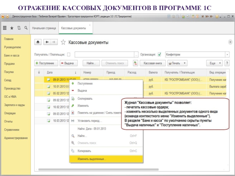This screenshot has height=176, width=235.
Task: Click the Получатель / Плательщик input field
Action: tap(105, 55)
